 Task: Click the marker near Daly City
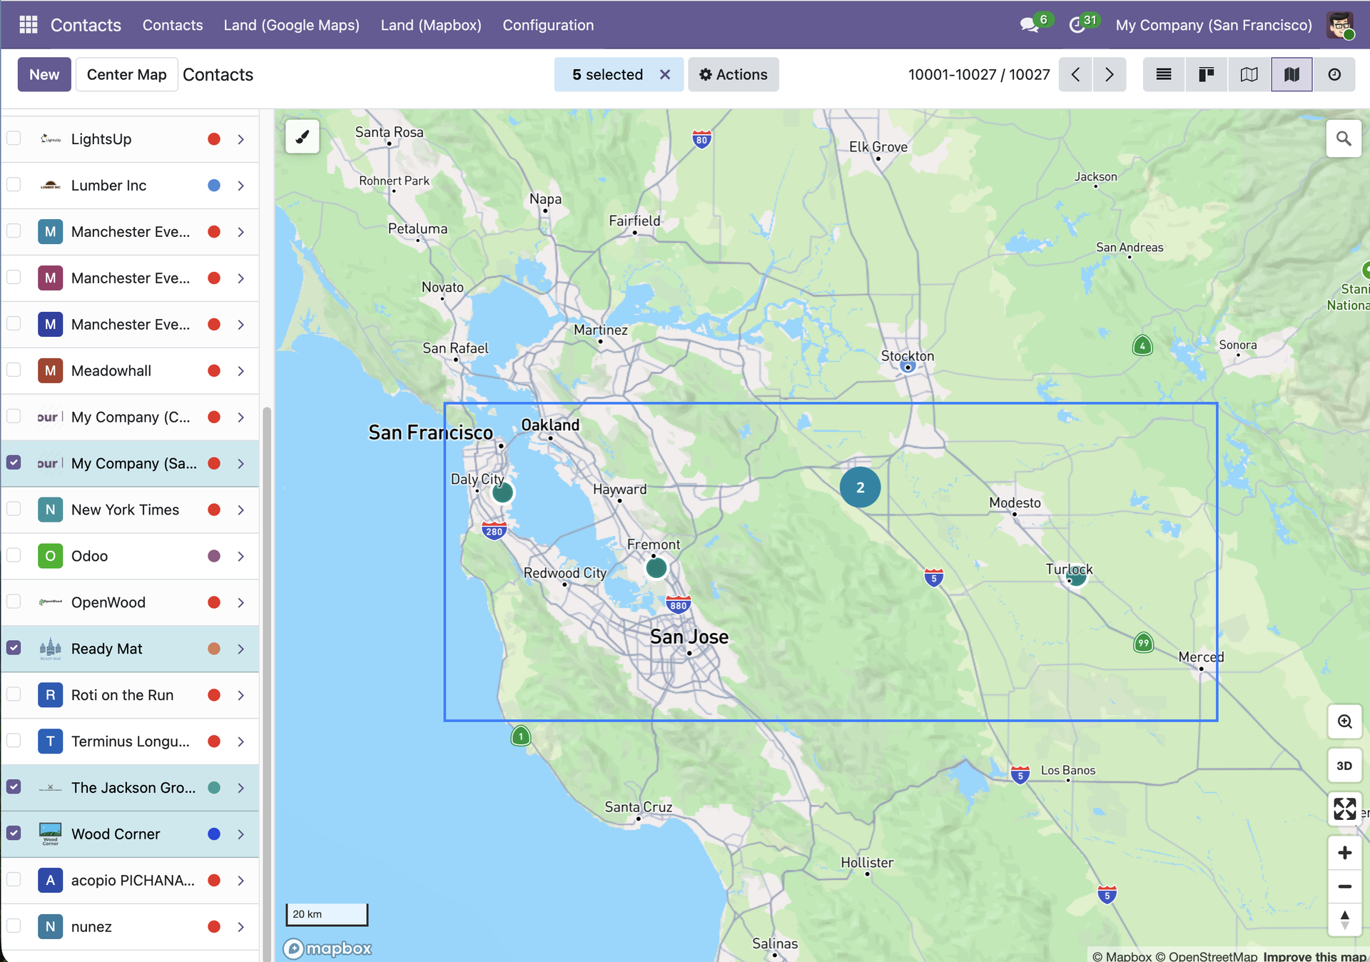coord(503,492)
